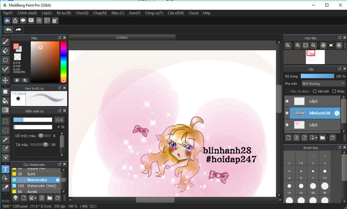Open Watercolor brush settings gear
Image resolution: width=347 pixels, height=209 pixels.
[x=58, y=180]
